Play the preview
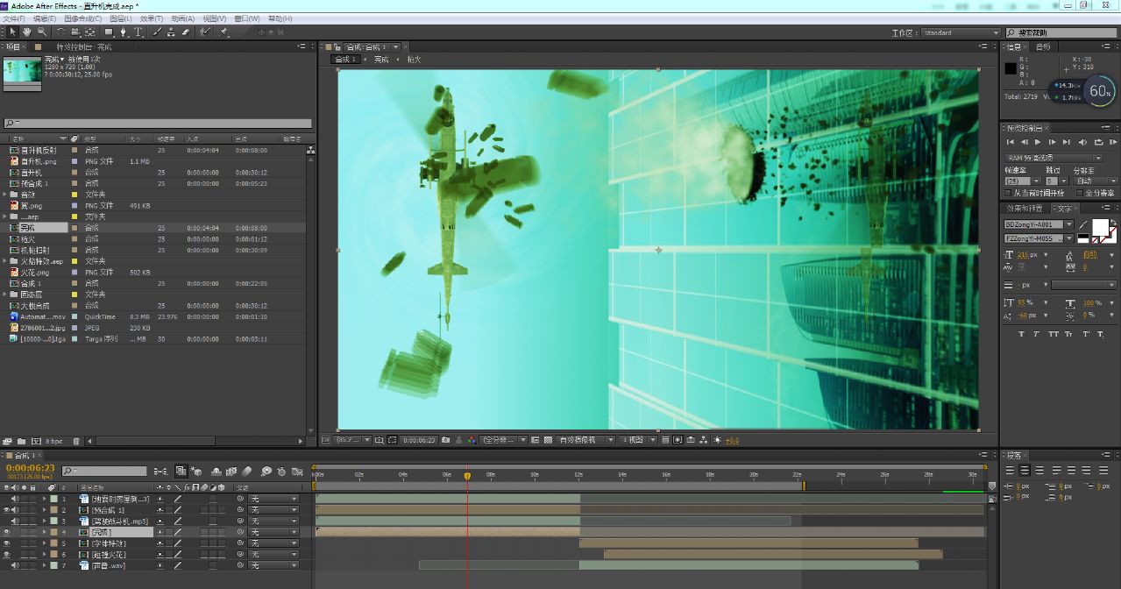This screenshot has height=589, width=1121. (x=1039, y=142)
